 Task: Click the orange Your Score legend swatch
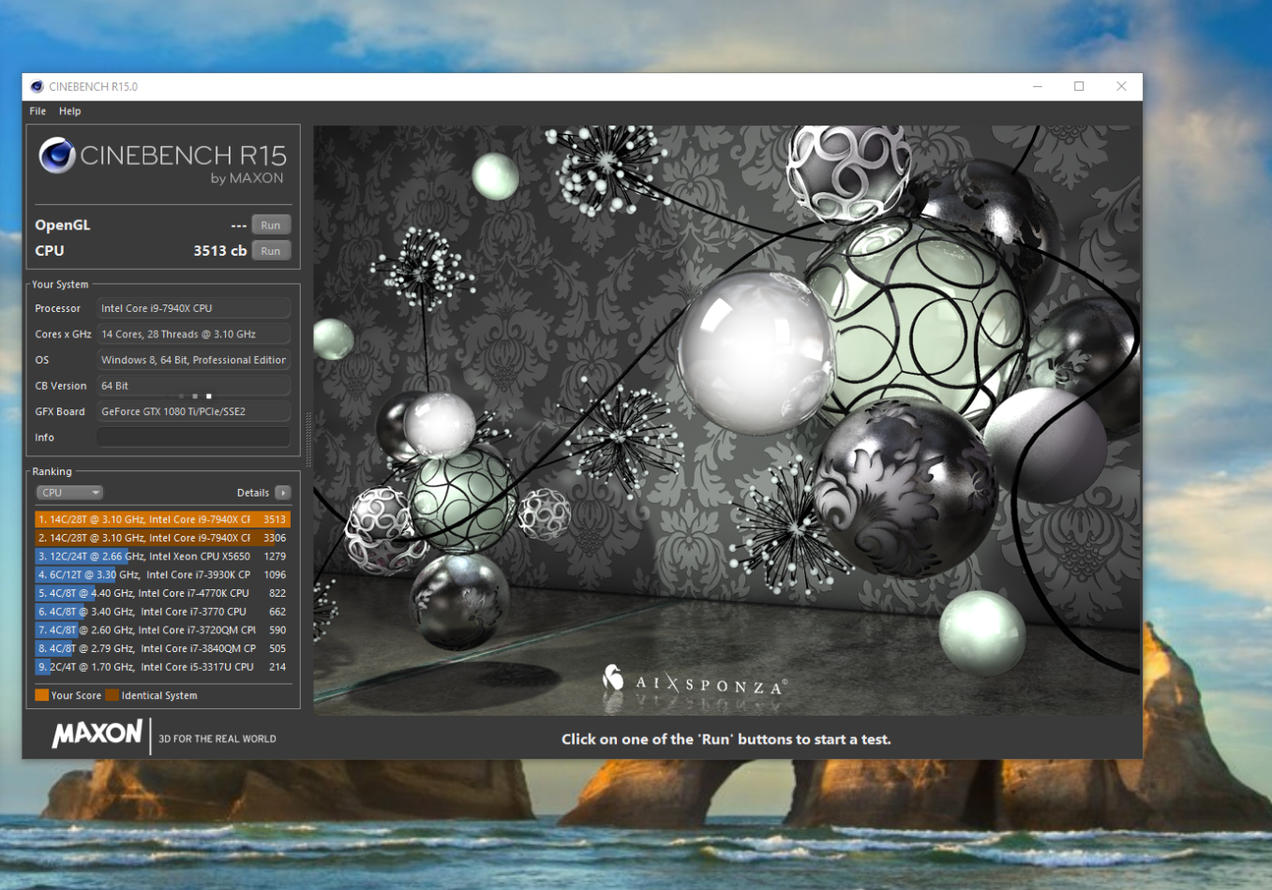(x=41, y=695)
